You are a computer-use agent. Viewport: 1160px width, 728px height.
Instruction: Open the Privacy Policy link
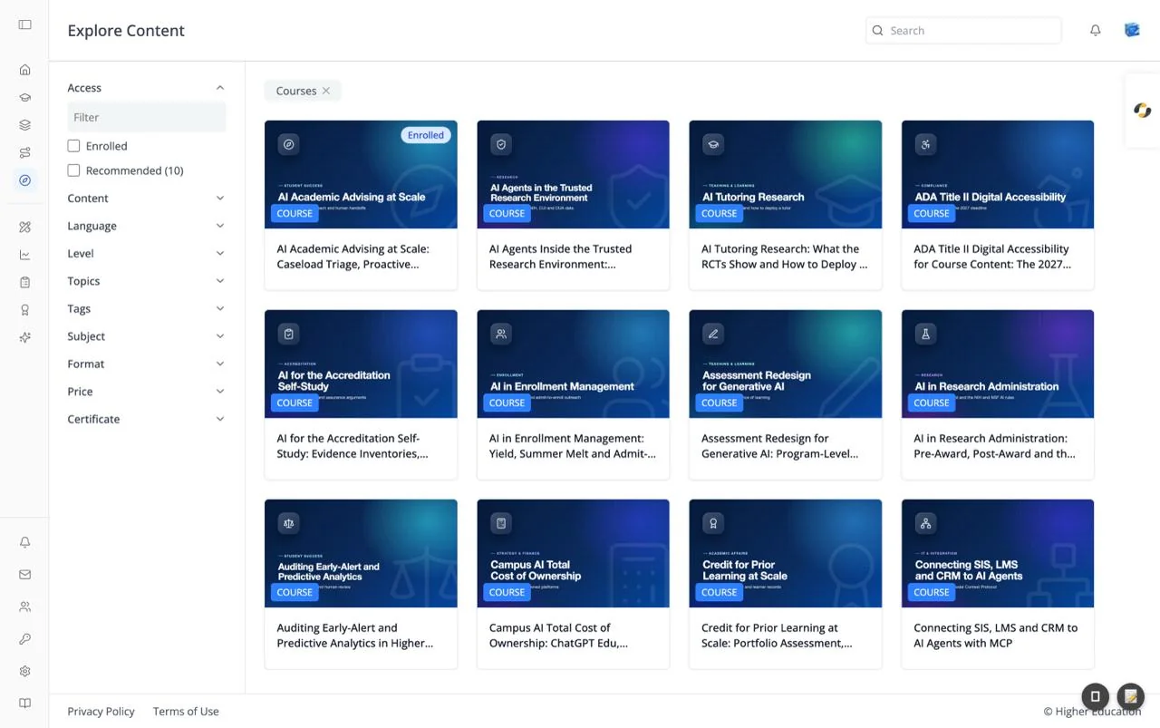click(x=101, y=712)
